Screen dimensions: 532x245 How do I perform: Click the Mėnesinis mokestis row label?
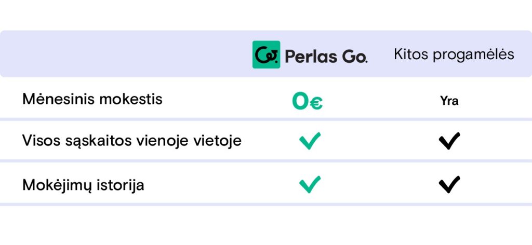(92, 99)
